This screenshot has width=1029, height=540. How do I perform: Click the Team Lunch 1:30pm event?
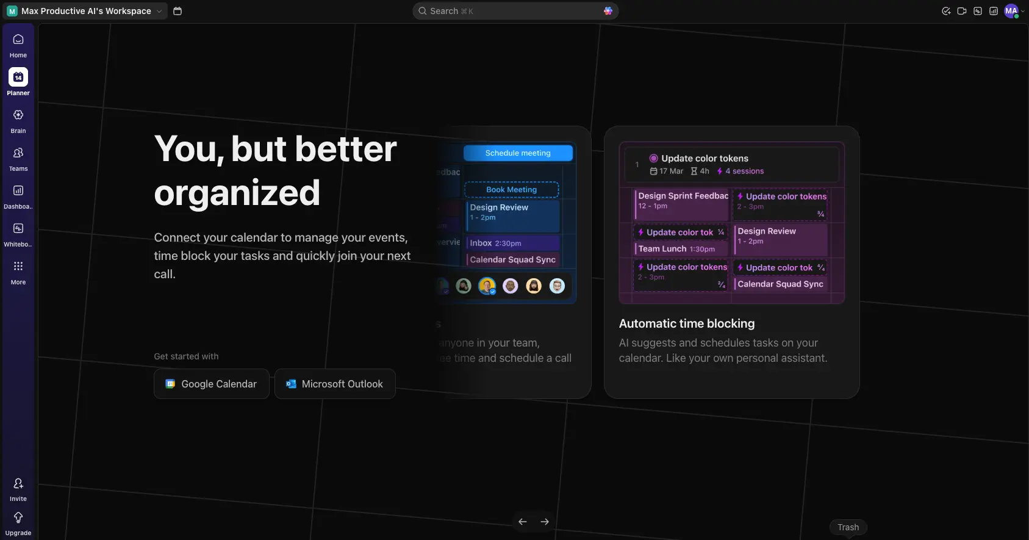[681, 249]
